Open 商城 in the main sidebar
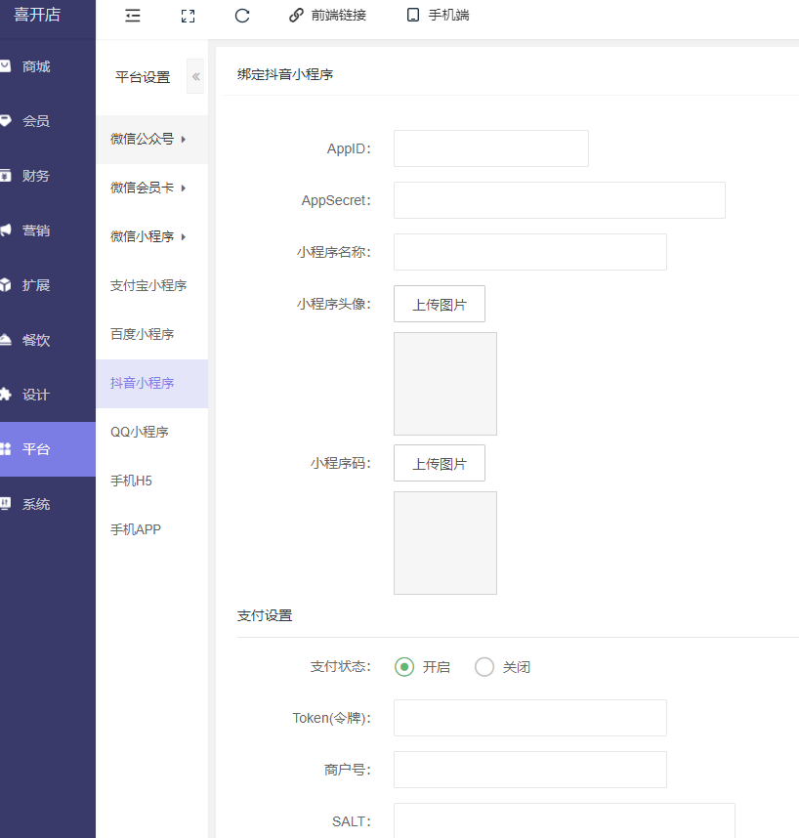Image resolution: width=799 pixels, height=838 pixels. (x=48, y=66)
